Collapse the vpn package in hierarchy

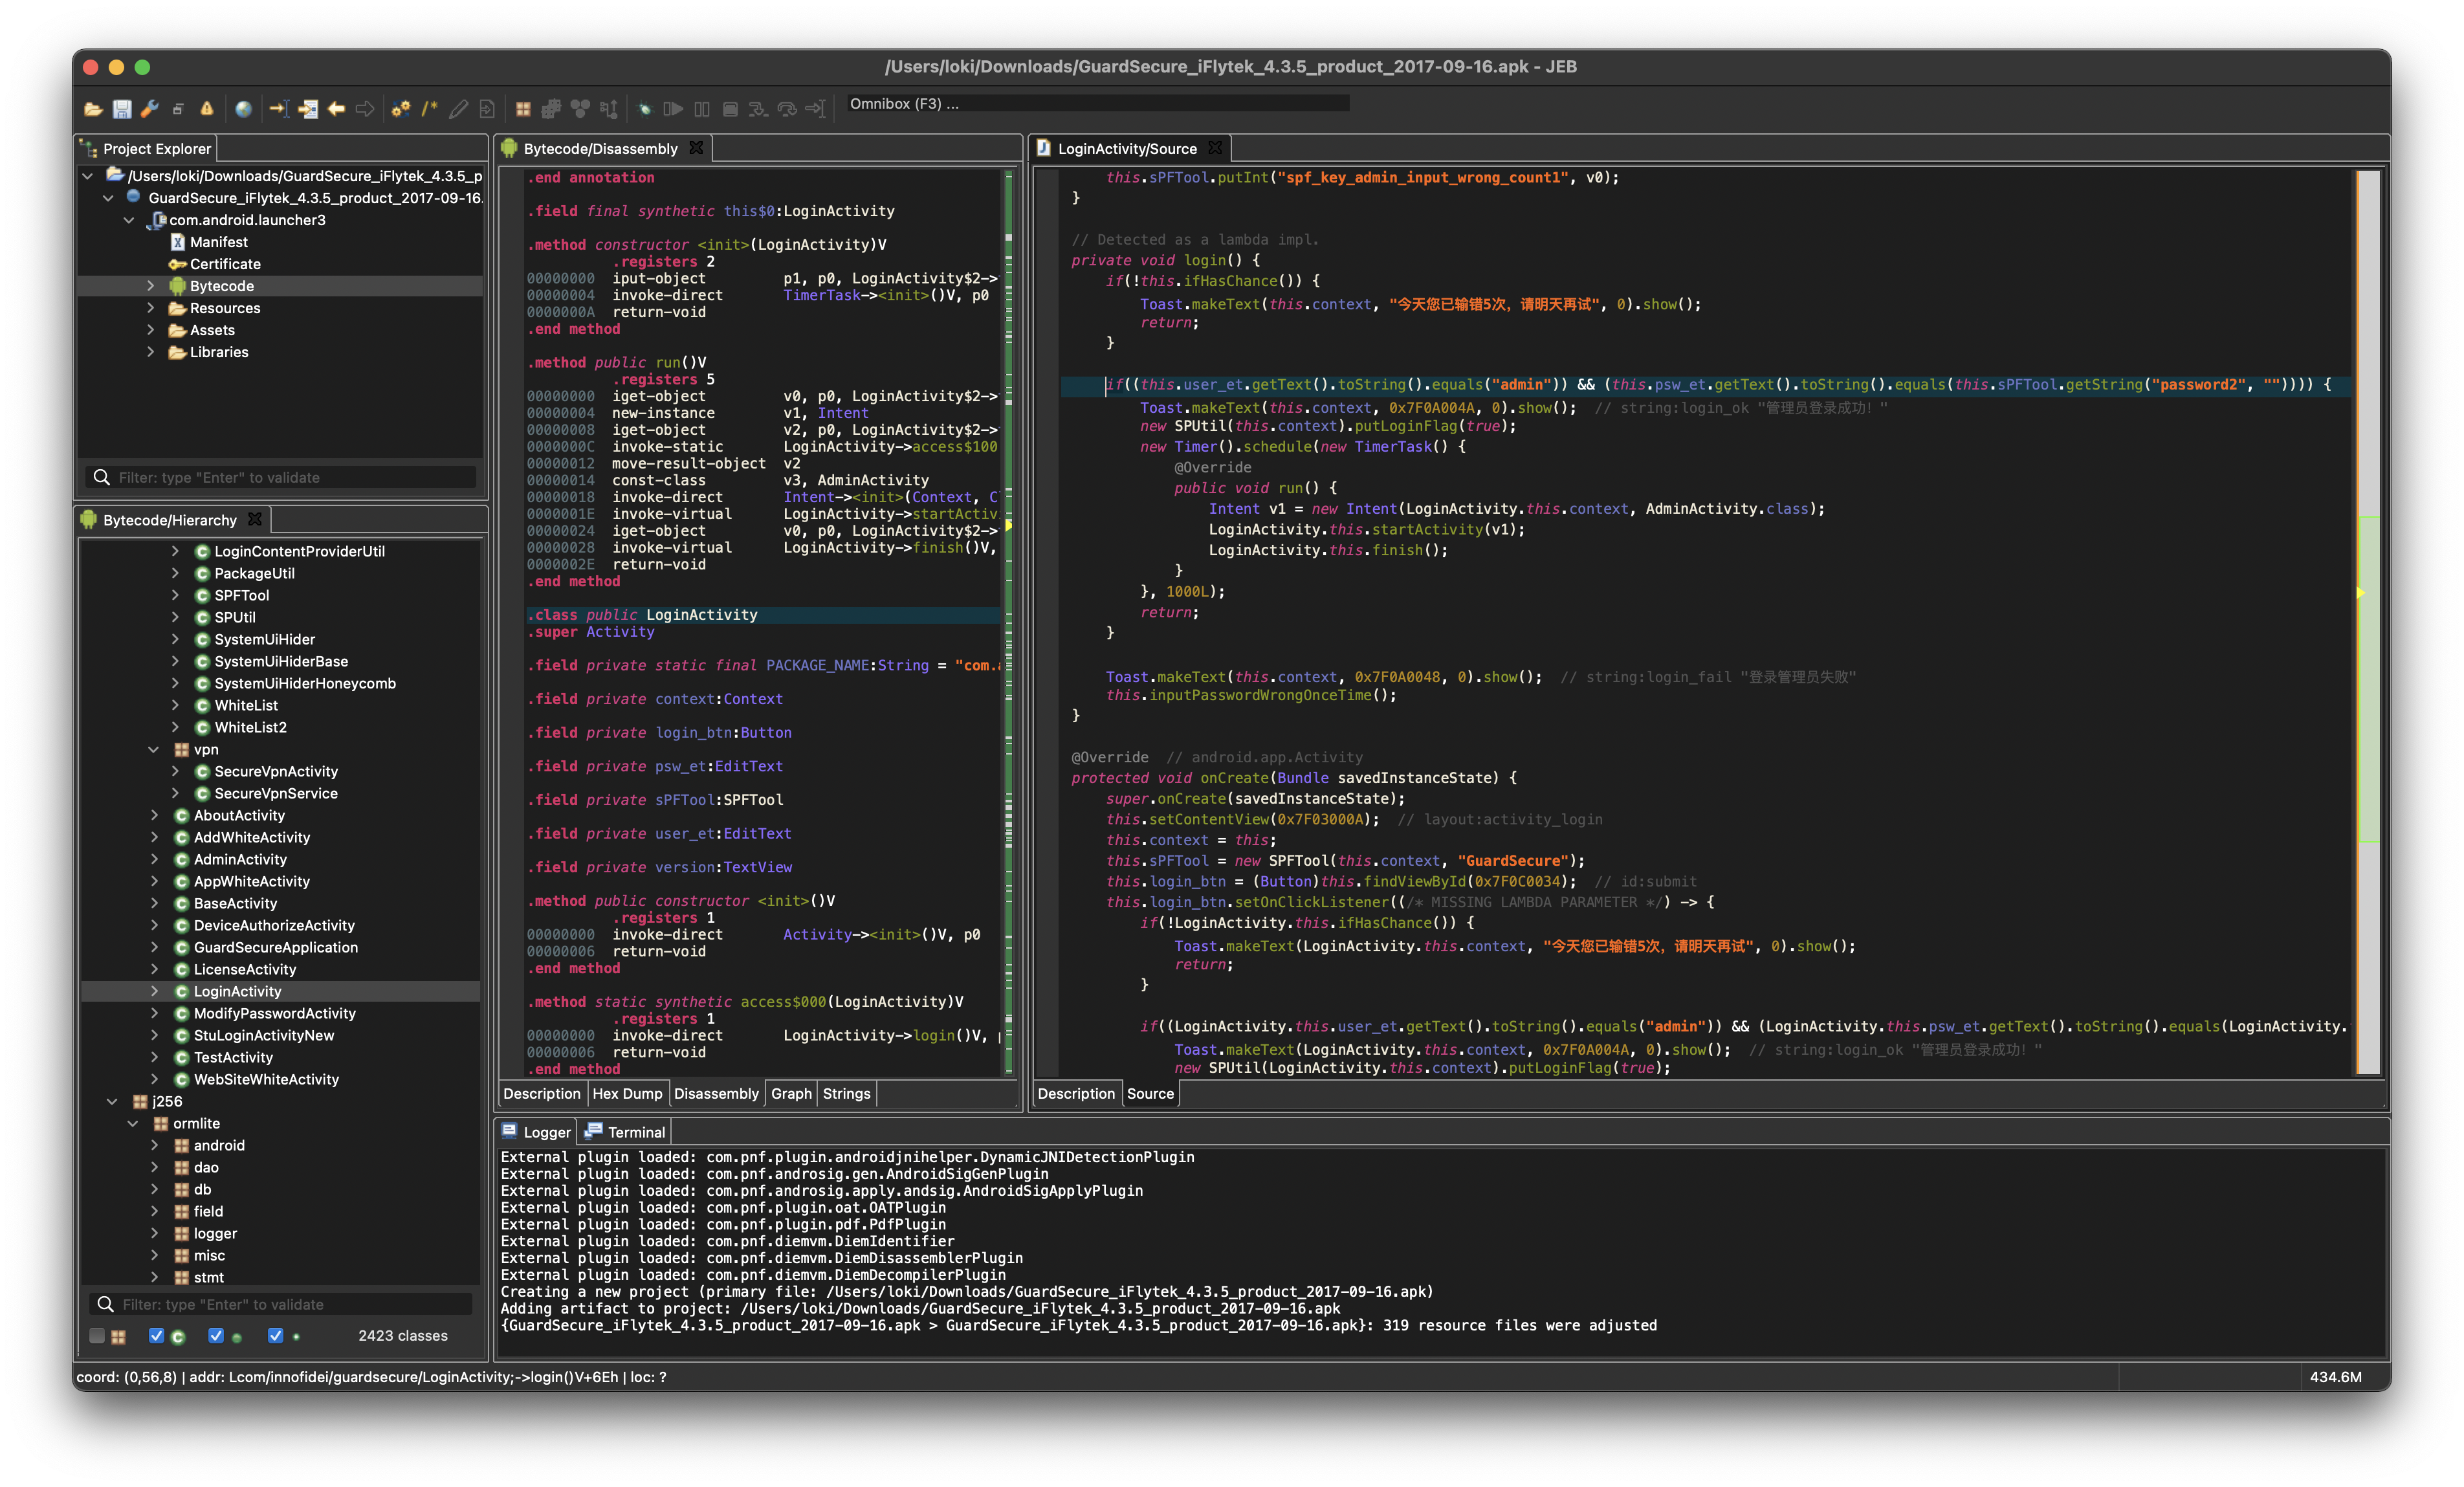154,749
